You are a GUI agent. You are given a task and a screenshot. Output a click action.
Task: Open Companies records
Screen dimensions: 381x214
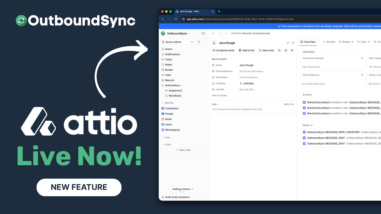pyautogui.click(x=170, y=108)
